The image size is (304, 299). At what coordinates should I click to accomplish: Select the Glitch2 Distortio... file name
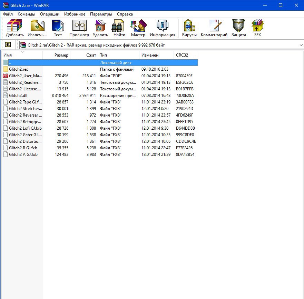pyautogui.click(x=25, y=141)
